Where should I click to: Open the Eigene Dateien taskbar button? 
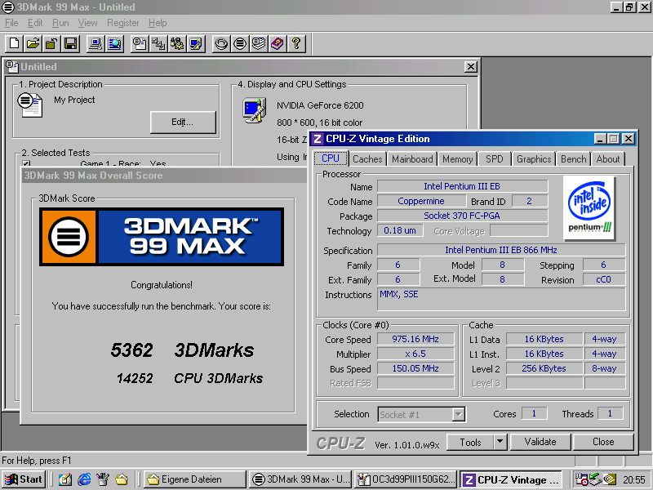195,479
